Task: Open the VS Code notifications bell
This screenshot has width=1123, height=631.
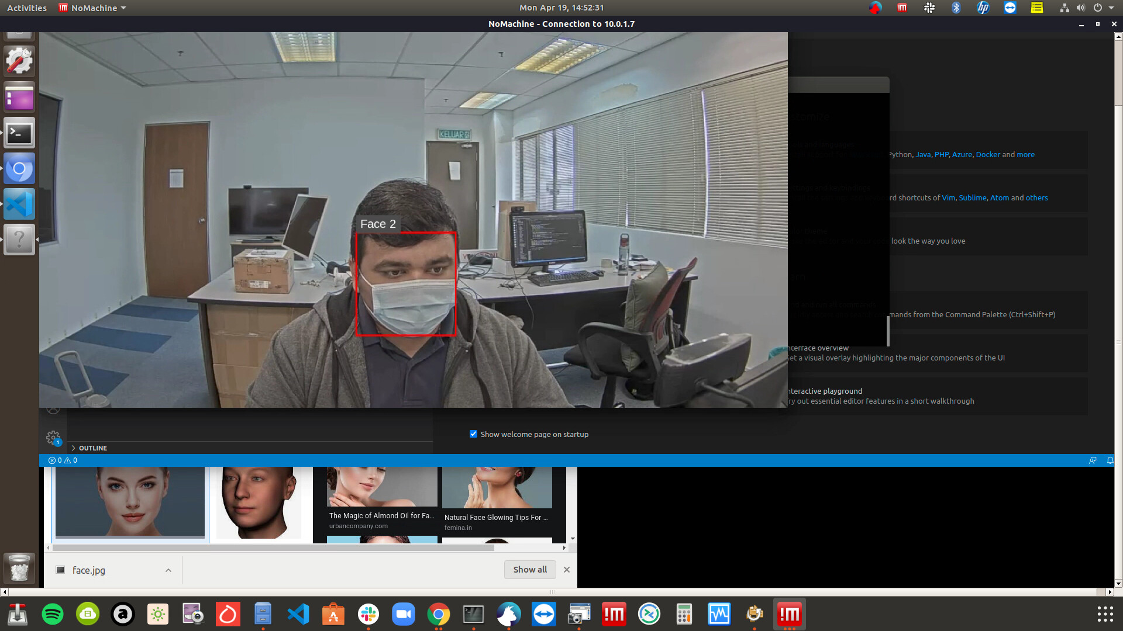Action: click(1110, 460)
